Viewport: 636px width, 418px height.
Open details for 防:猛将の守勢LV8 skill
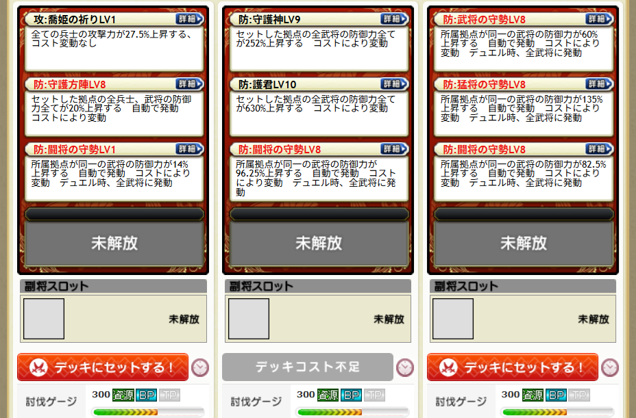[x=599, y=84]
